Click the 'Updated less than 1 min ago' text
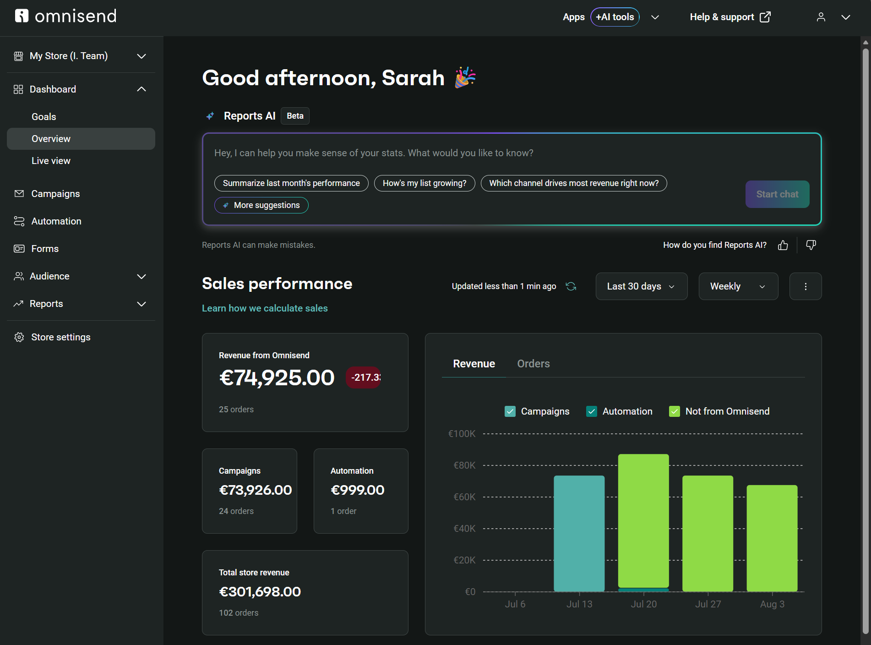The image size is (871, 645). pos(504,286)
